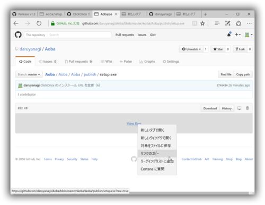The height and width of the screenshot is (205, 265).
Task: Open the Issues repository tab
Action: [48, 62]
